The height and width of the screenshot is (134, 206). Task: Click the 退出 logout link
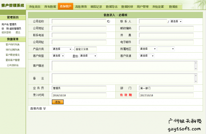[x=18, y=32]
